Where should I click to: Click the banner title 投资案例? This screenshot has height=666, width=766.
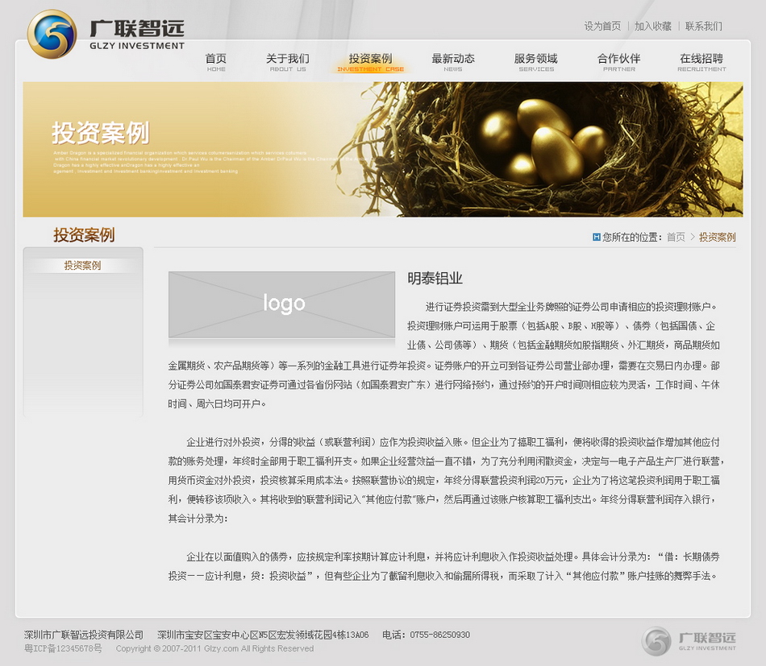point(101,133)
